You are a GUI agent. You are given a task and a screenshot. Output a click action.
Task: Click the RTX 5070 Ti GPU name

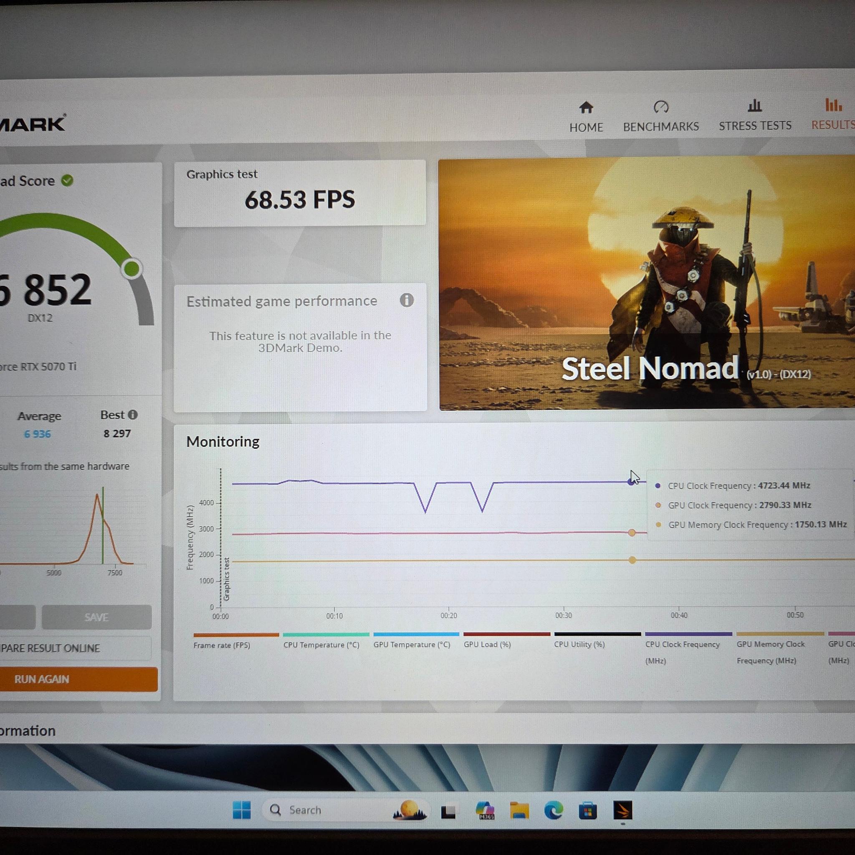[38, 367]
